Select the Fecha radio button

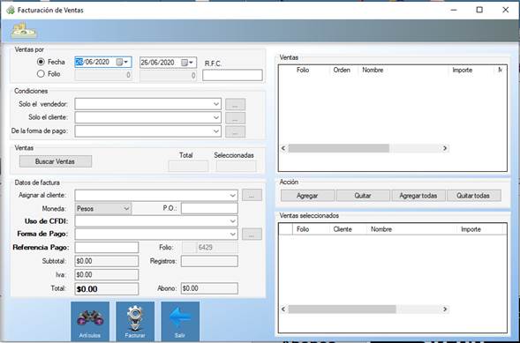tap(41, 62)
